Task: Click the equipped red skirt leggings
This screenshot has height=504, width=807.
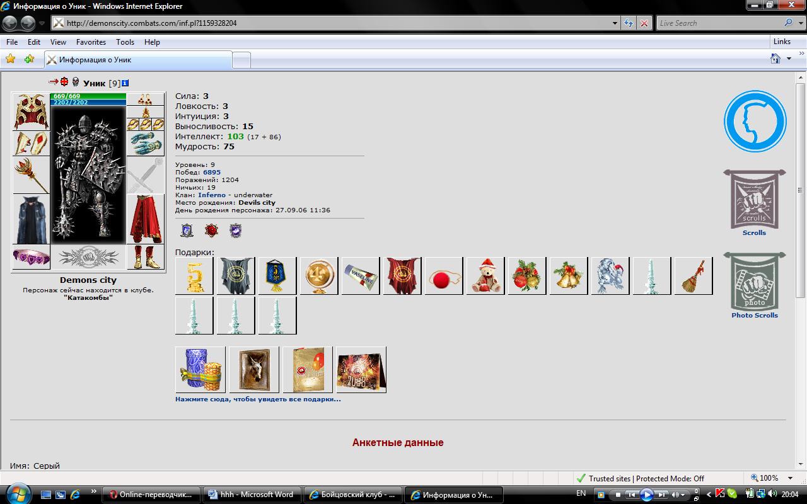Action: click(x=146, y=219)
